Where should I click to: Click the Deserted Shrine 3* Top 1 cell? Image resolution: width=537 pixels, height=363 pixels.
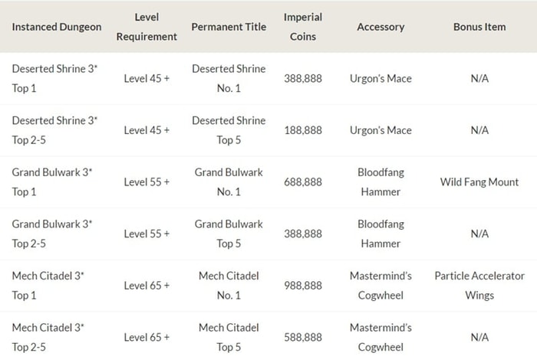coord(54,78)
